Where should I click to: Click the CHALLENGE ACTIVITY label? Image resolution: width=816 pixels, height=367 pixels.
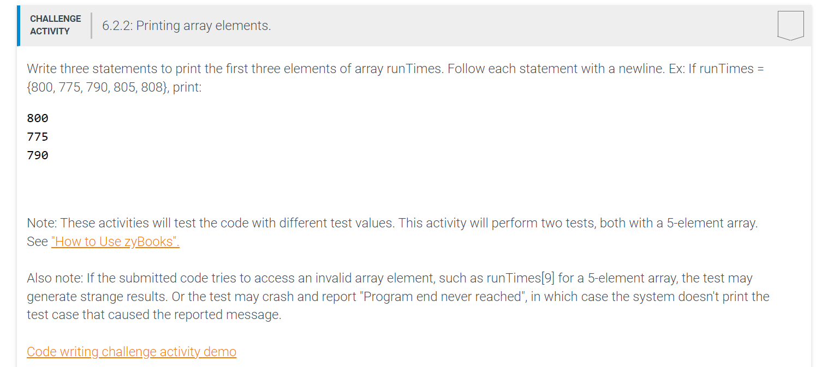(x=55, y=25)
